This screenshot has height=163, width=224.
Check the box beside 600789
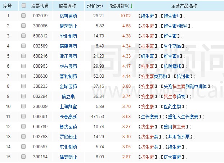coord(23,126)
